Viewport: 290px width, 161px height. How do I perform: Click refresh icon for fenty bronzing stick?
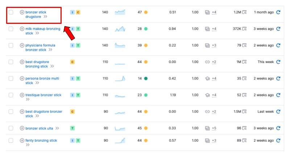278,141
